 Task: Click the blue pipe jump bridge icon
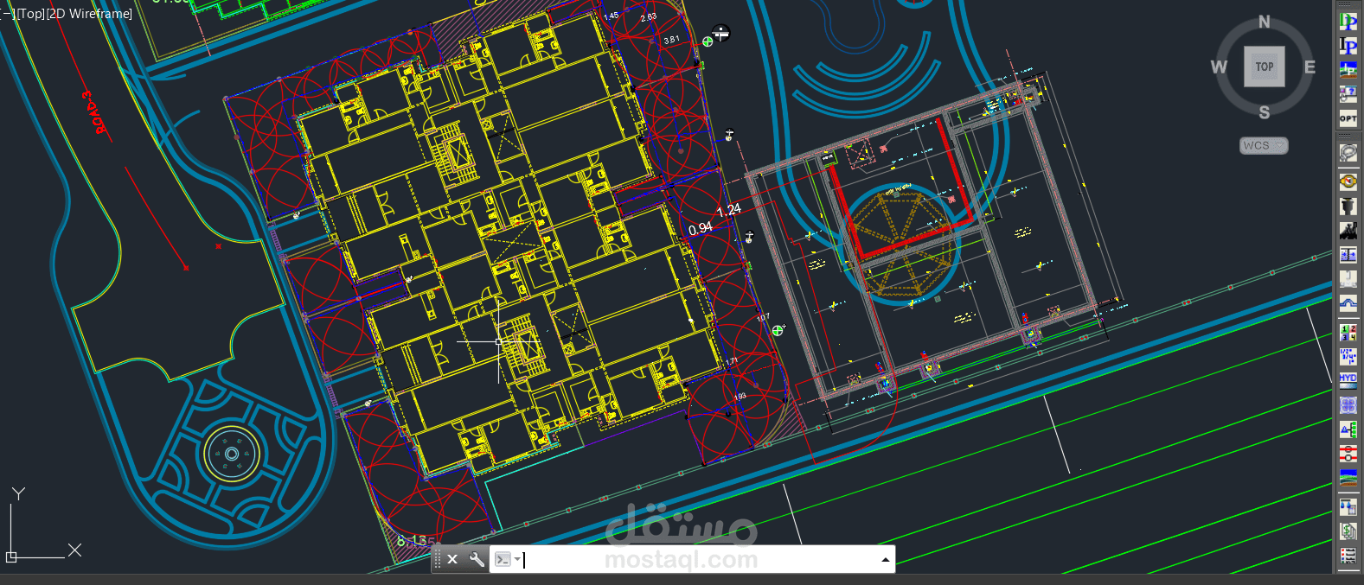tap(1348, 302)
